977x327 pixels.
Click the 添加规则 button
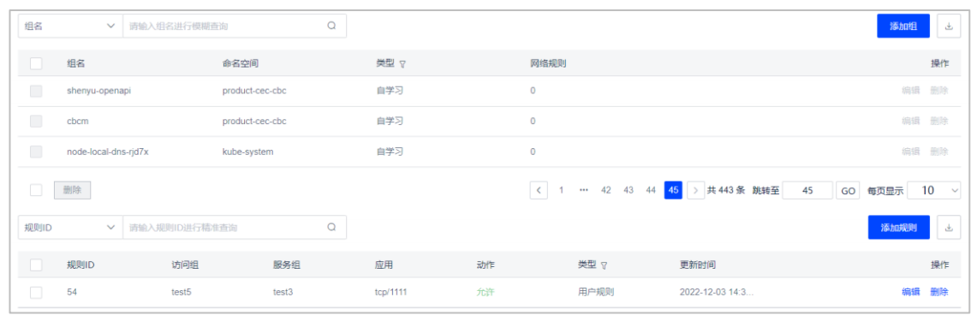(898, 228)
